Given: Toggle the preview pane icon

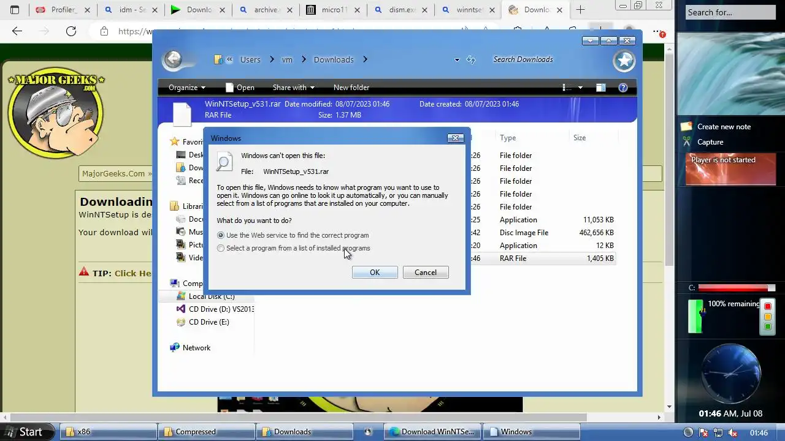Looking at the screenshot, I should [601, 88].
